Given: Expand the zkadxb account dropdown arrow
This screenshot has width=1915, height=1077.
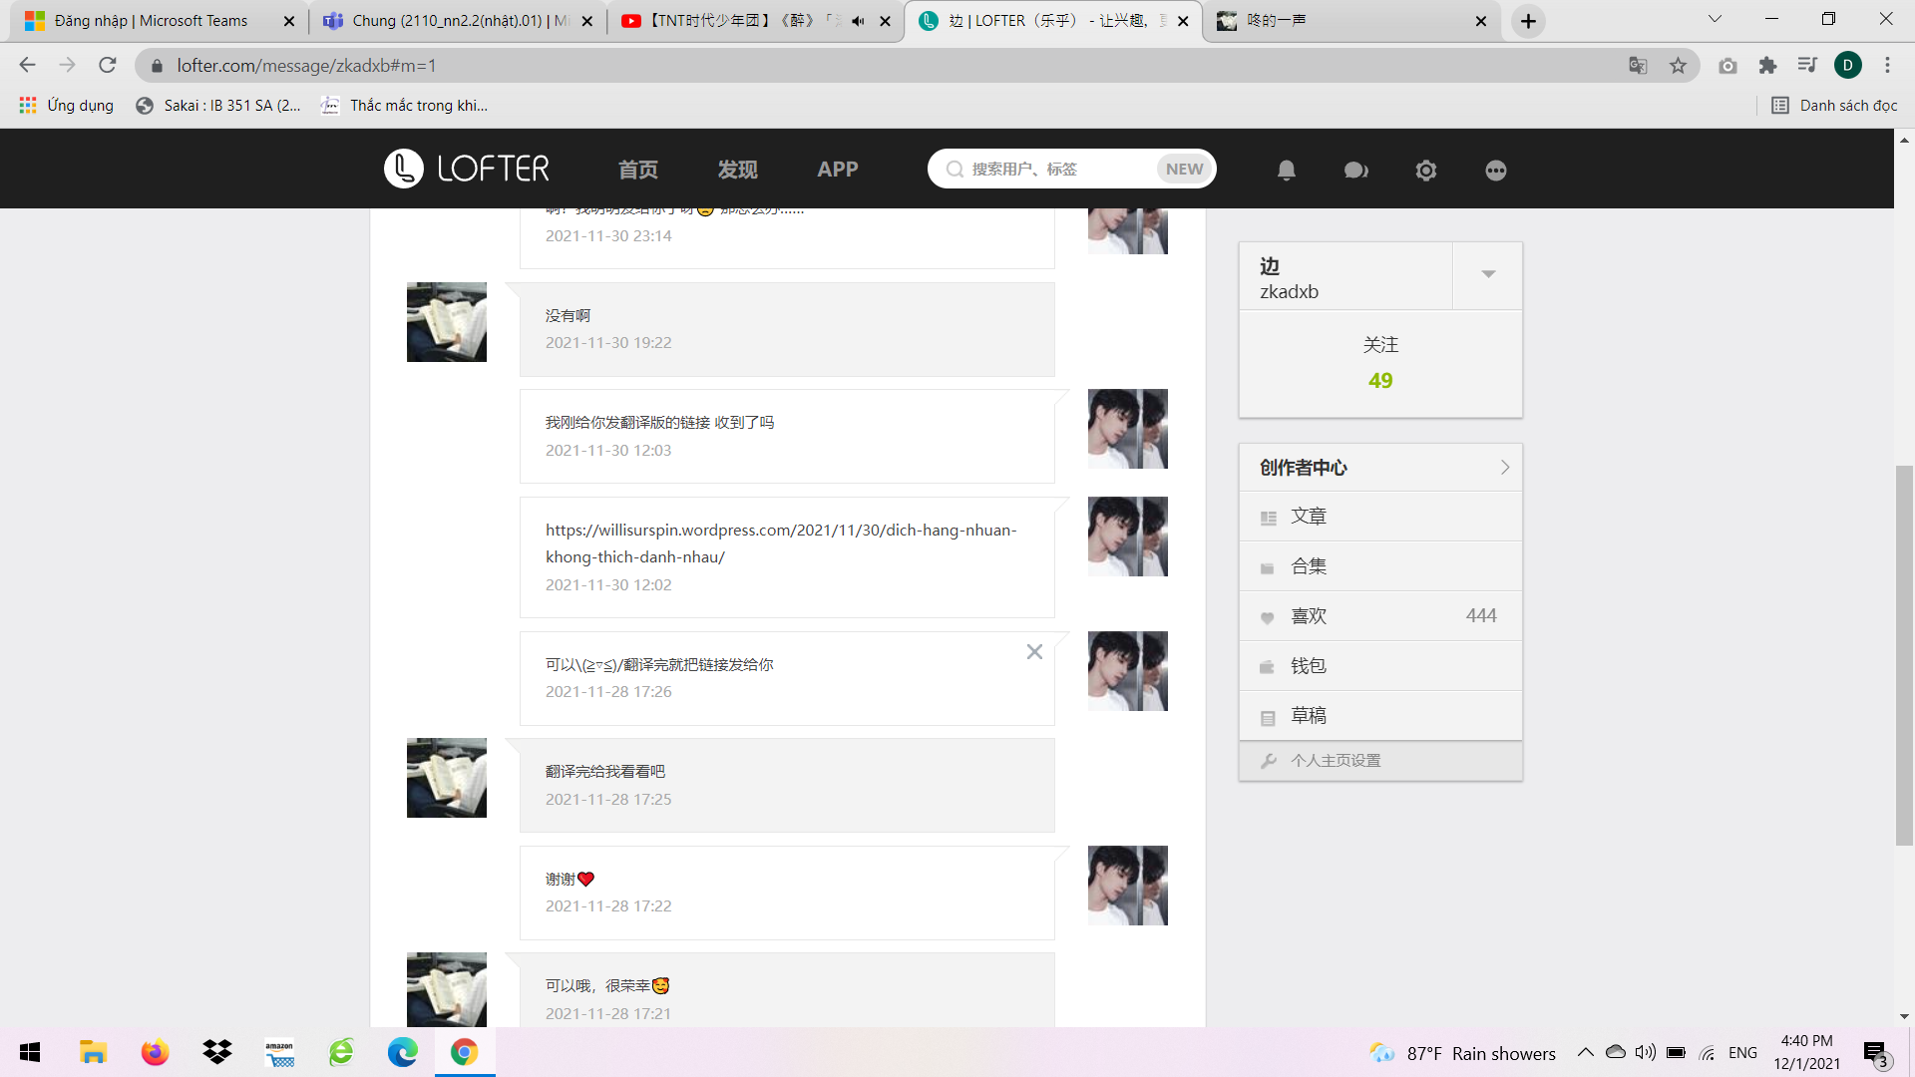Looking at the screenshot, I should pyautogui.click(x=1488, y=274).
